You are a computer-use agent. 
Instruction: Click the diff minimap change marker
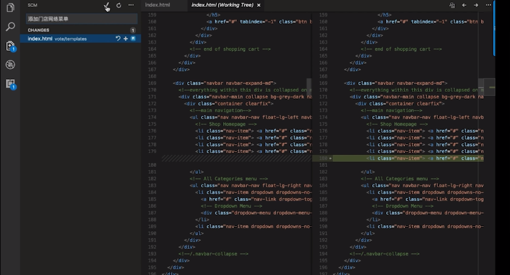point(492,87)
